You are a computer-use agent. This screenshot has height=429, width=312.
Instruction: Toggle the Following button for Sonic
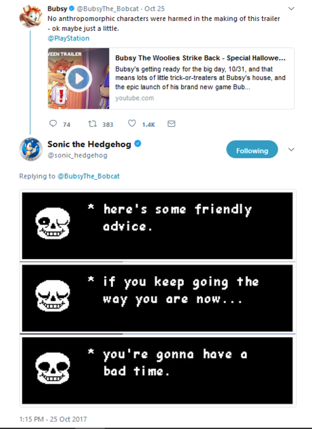[252, 150]
